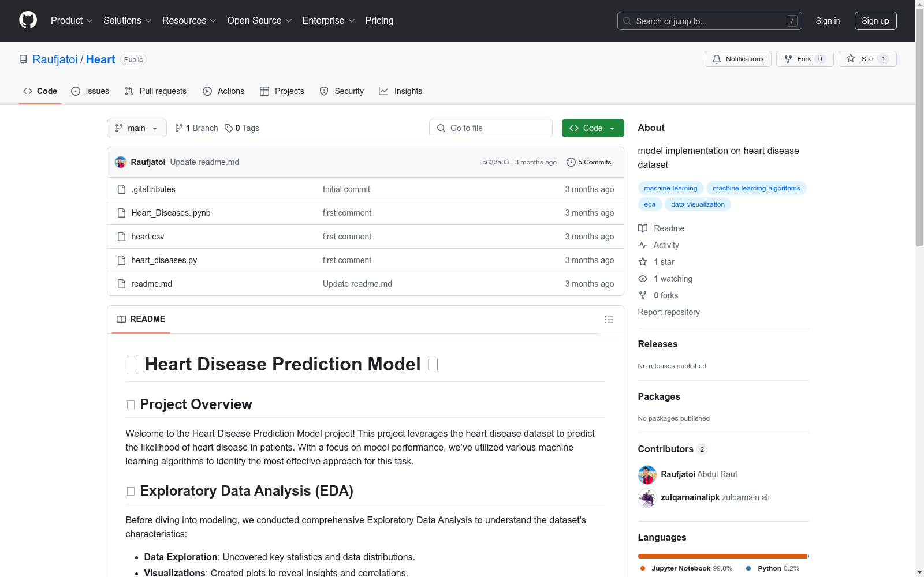Click the Raufjatoi owner link in the repository title

coord(55,59)
